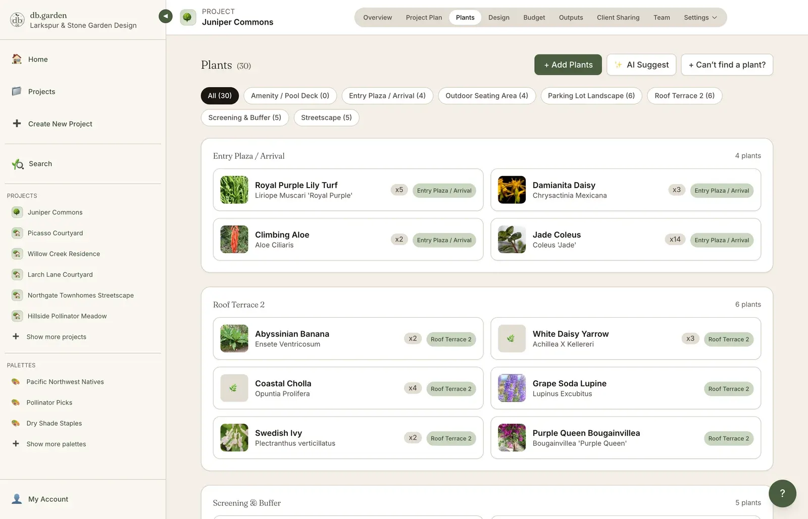Click the Pacific Northwest Natives palette icon
Screen dimensions: 808x519
[x=16, y=382]
